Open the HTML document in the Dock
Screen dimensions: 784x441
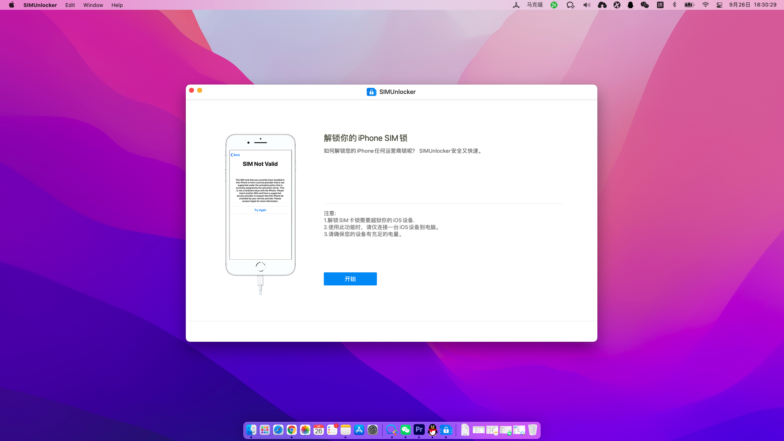(465, 430)
